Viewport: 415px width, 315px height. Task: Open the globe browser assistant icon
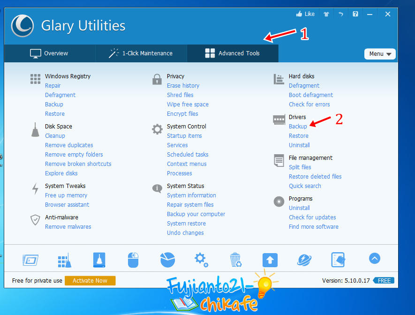[x=304, y=259]
